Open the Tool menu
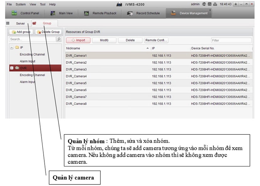260x186 pixels. click(x=42, y=4)
